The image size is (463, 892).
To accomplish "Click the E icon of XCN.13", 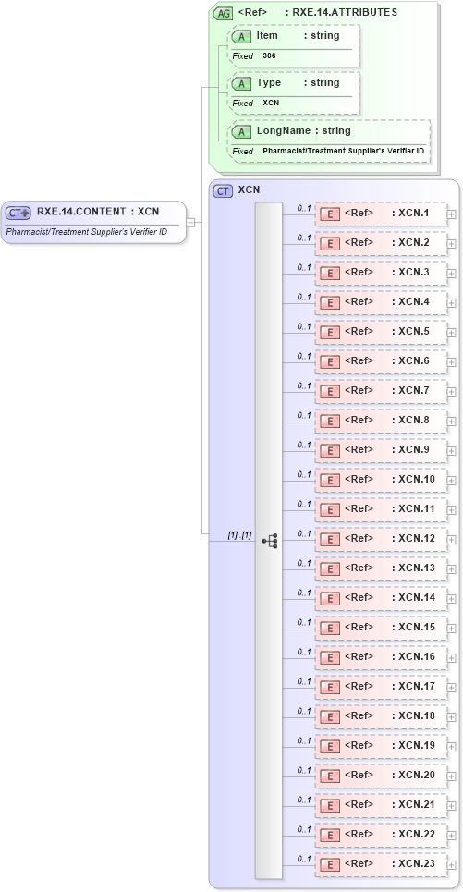I will point(330,568).
